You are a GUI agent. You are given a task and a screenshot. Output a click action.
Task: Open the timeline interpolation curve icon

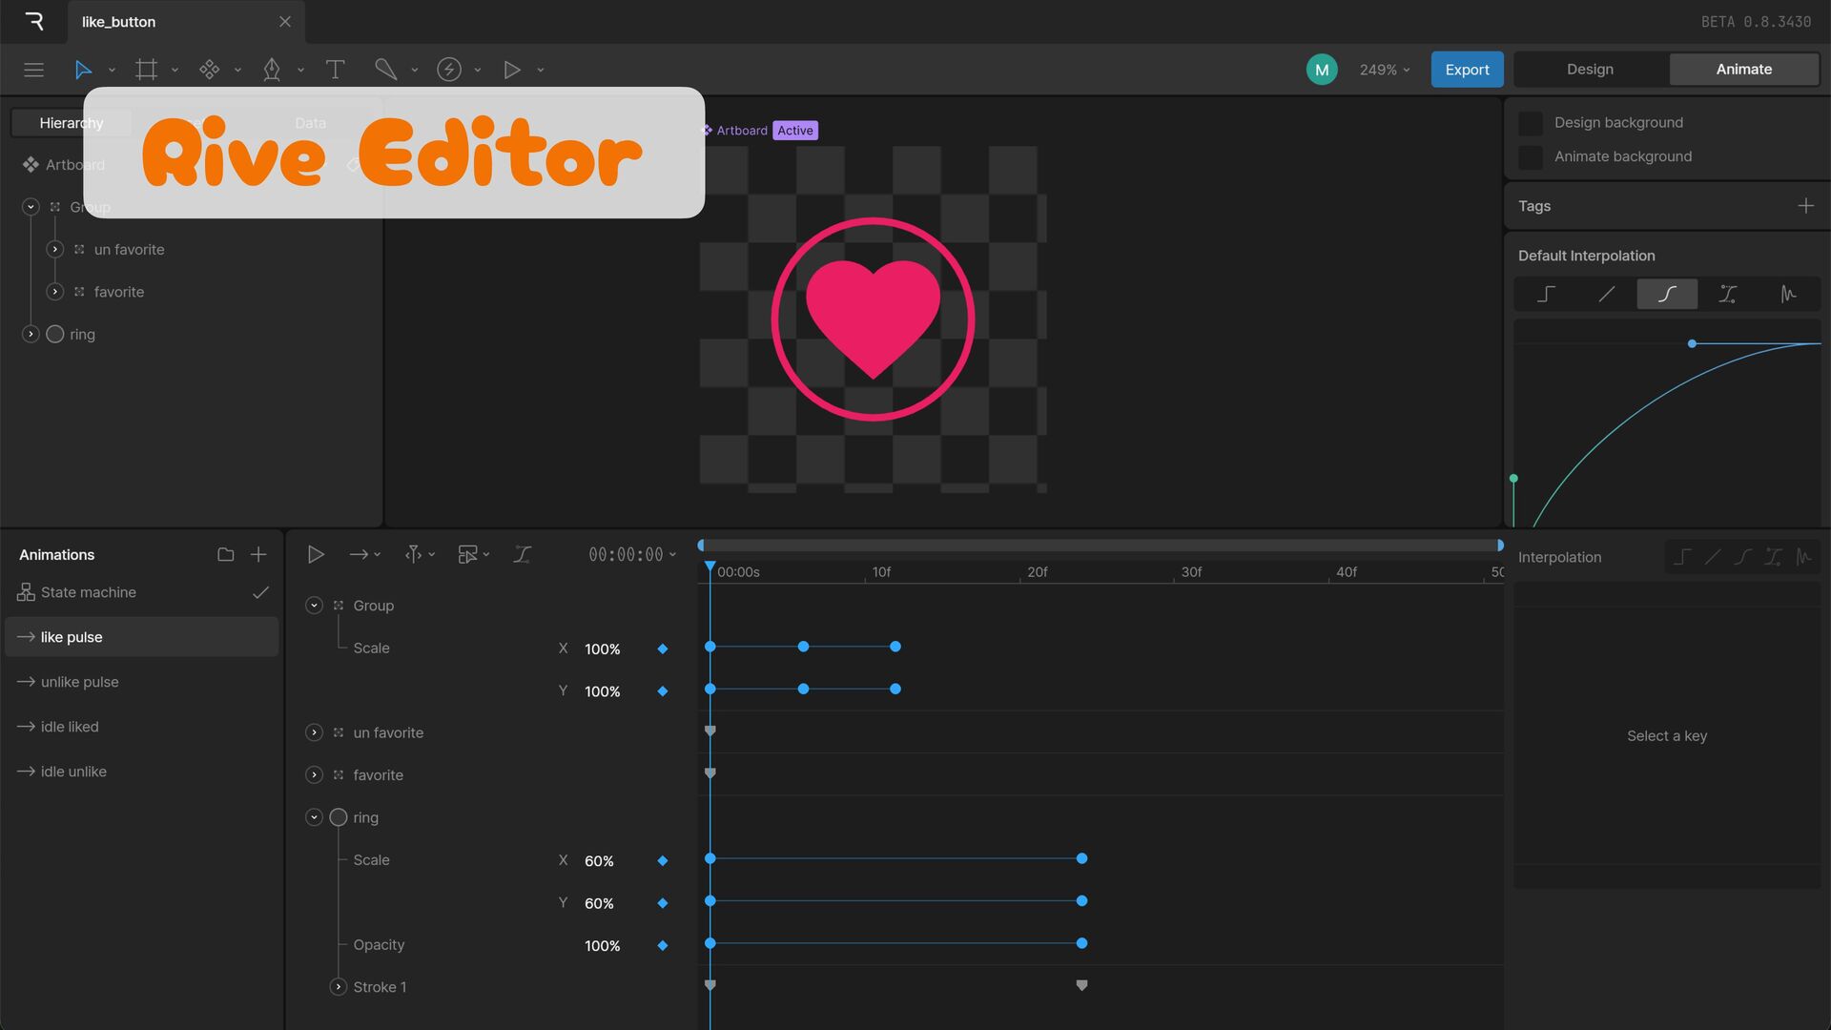click(523, 554)
